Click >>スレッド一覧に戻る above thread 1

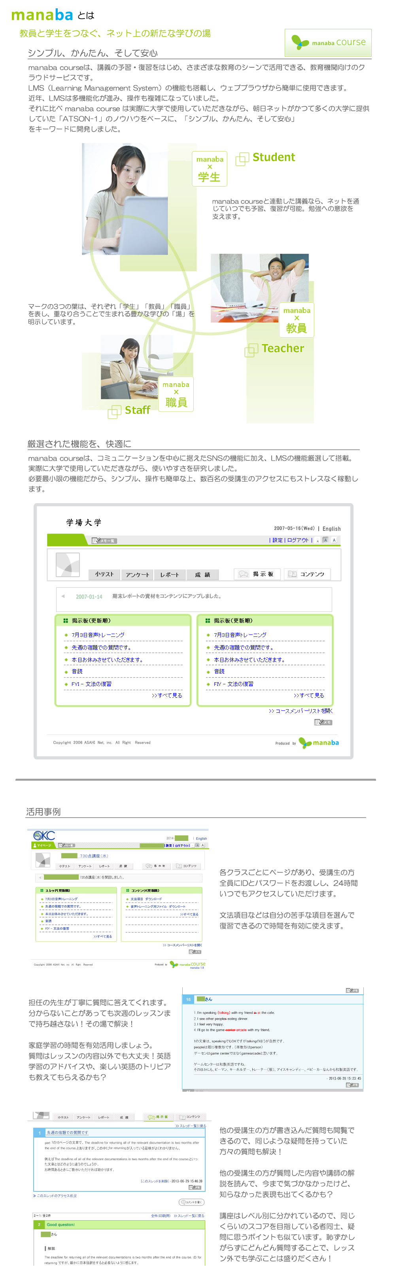tap(190, 1126)
